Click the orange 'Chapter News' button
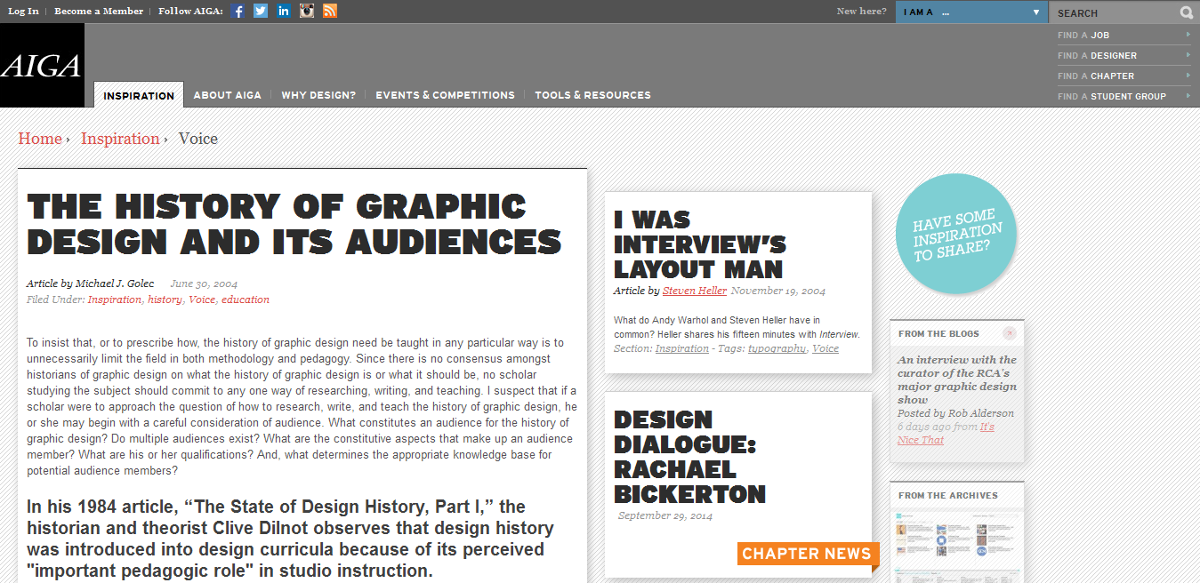The image size is (1200, 583). click(x=807, y=553)
